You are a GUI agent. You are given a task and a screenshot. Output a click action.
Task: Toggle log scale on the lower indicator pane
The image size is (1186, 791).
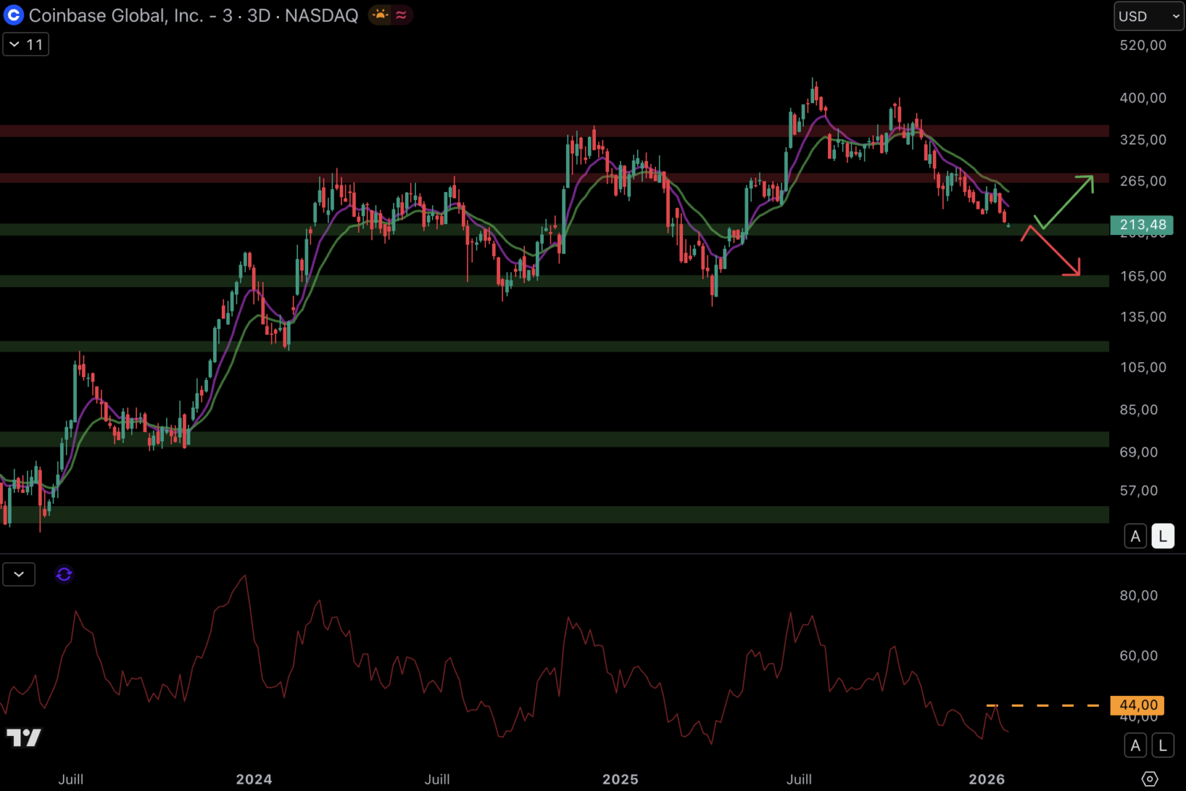pyautogui.click(x=1163, y=746)
